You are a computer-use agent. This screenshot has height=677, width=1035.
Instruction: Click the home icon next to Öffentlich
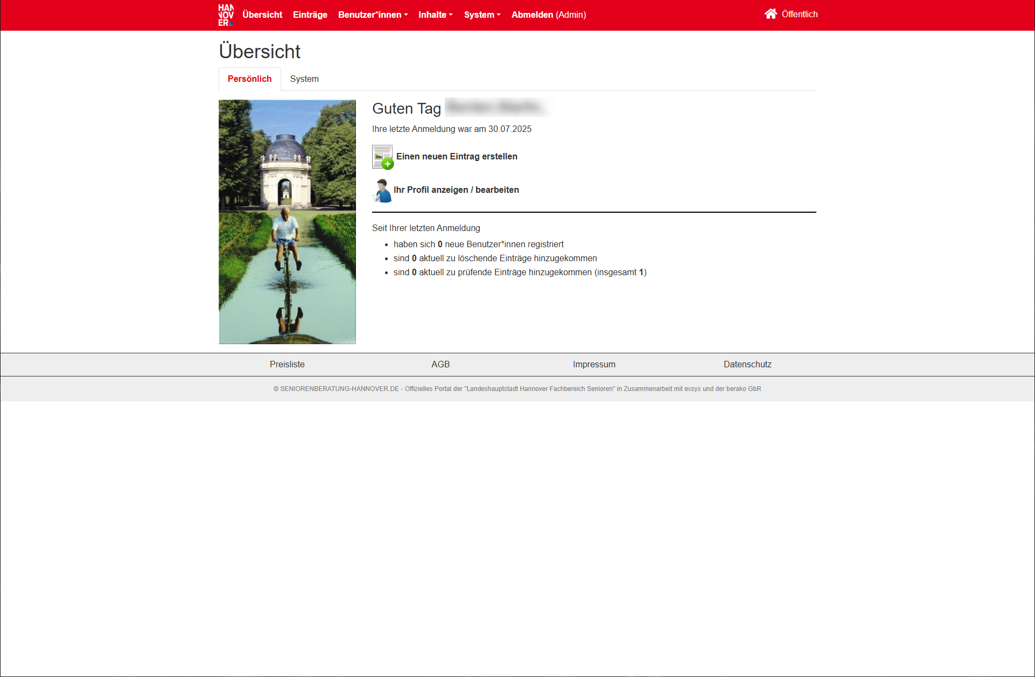click(x=770, y=13)
